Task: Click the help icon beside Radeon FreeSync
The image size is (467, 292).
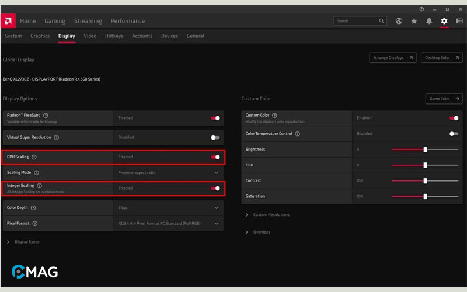Action: 46,116
